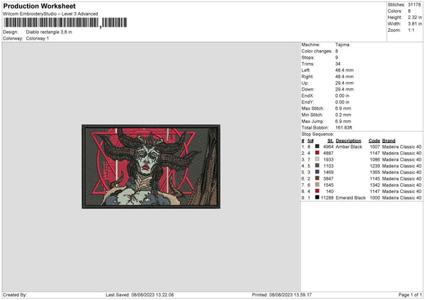Click the 'Code' column header

pos(374,141)
